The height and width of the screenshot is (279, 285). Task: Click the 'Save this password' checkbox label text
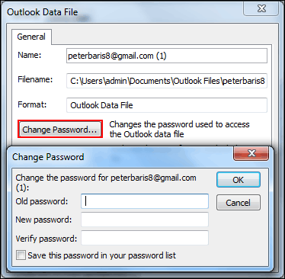[101, 255]
